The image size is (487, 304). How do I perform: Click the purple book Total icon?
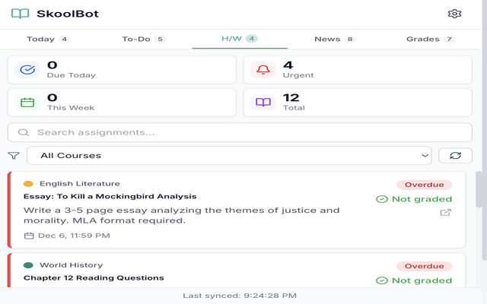pyautogui.click(x=263, y=103)
